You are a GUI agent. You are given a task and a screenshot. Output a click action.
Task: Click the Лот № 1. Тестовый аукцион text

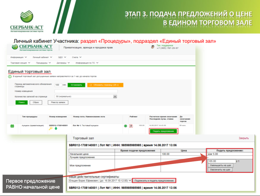pos(86,125)
